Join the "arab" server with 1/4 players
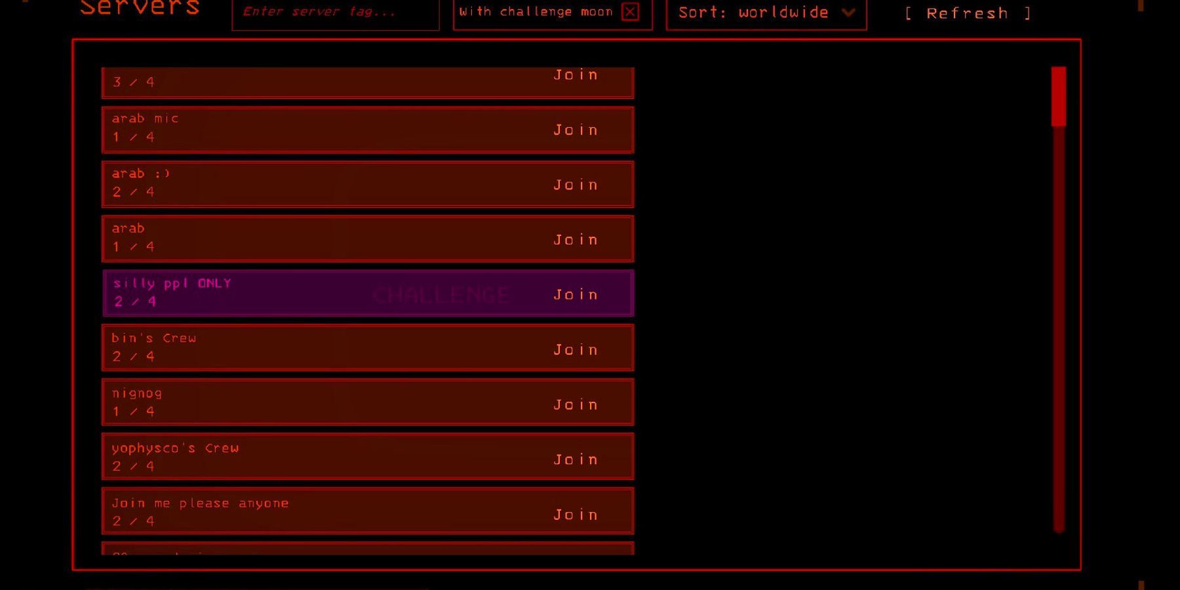 [x=575, y=239]
